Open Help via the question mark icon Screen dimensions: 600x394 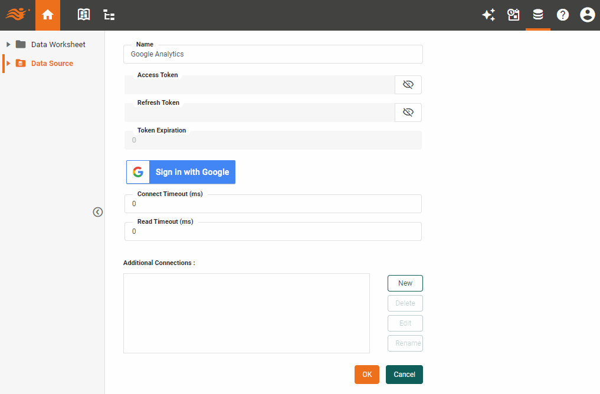point(563,15)
